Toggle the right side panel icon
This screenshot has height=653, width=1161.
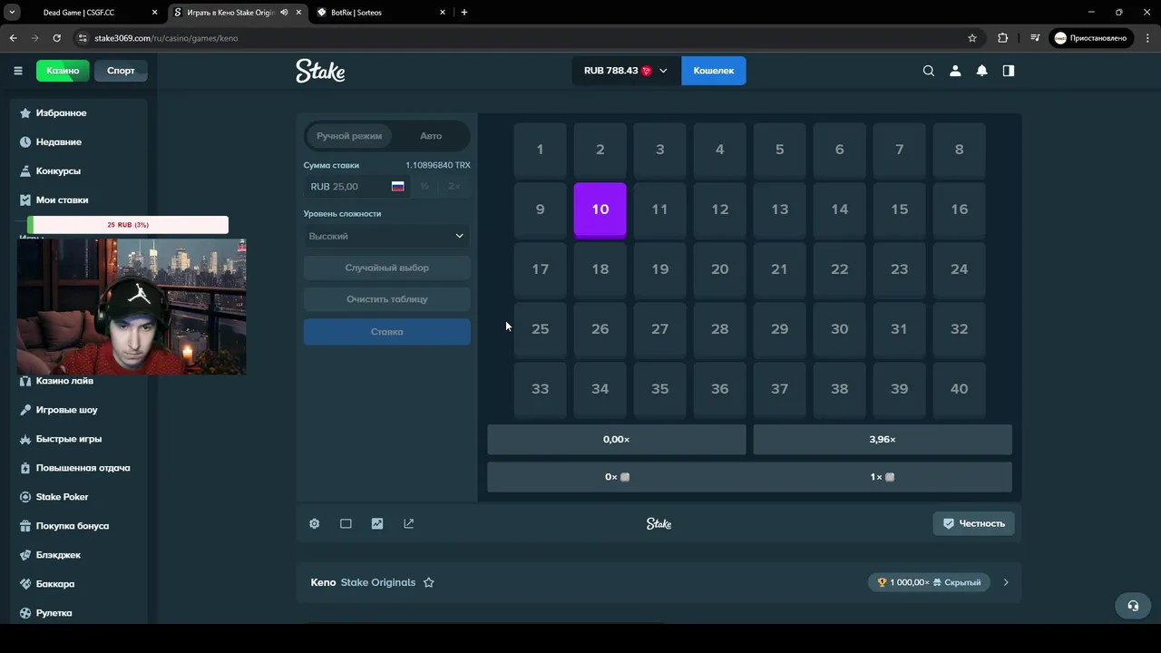[x=1008, y=71]
